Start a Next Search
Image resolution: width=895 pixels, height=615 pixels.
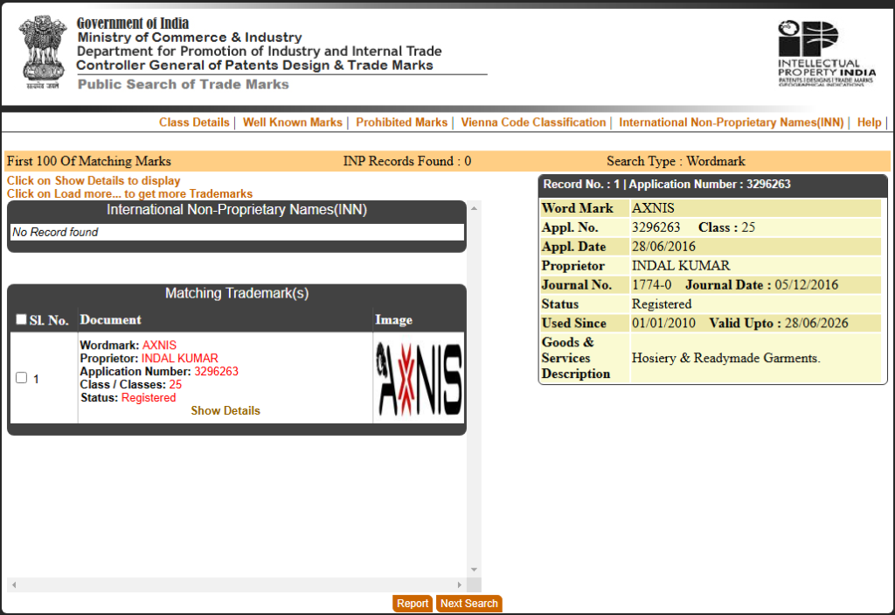pyautogui.click(x=469, y=604)
